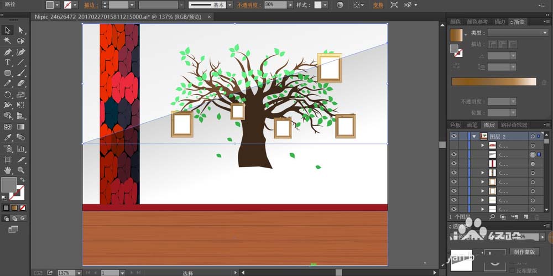Viewport: 553px width, 276px height.
Task: Select the Magic Wand tool
Action: click(7, 41)
